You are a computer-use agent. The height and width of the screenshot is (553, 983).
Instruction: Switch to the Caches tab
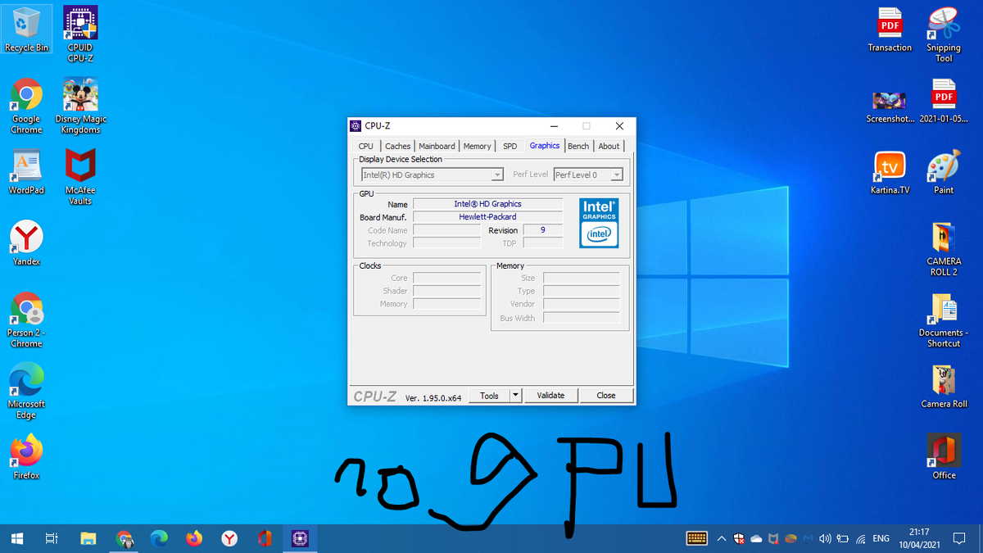pos(398,146)
